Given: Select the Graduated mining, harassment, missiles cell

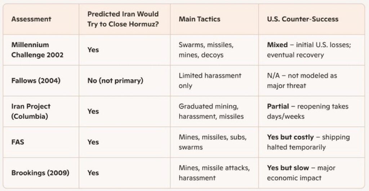Looking at the screenshot, I should coord(211,111).
